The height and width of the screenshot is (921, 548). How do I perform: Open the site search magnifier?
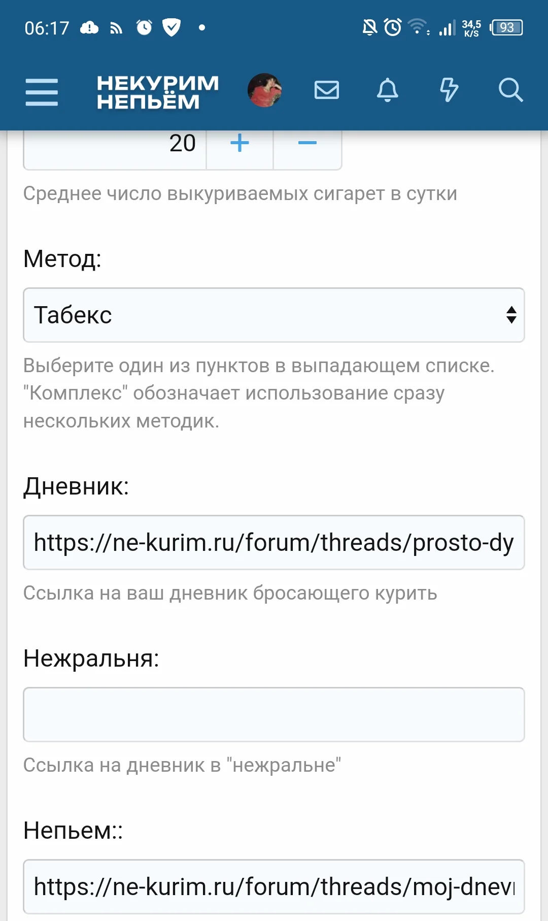(510, 90)
